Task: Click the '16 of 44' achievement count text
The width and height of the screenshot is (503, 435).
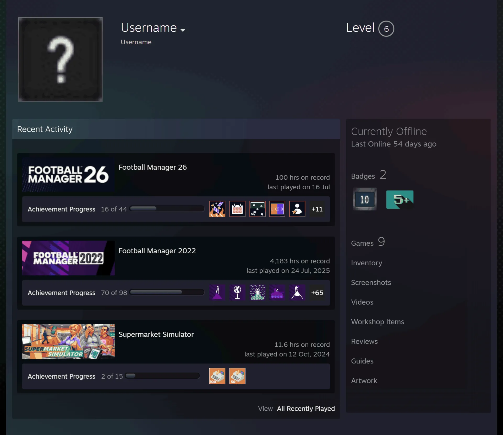Action: pos(114,209)
